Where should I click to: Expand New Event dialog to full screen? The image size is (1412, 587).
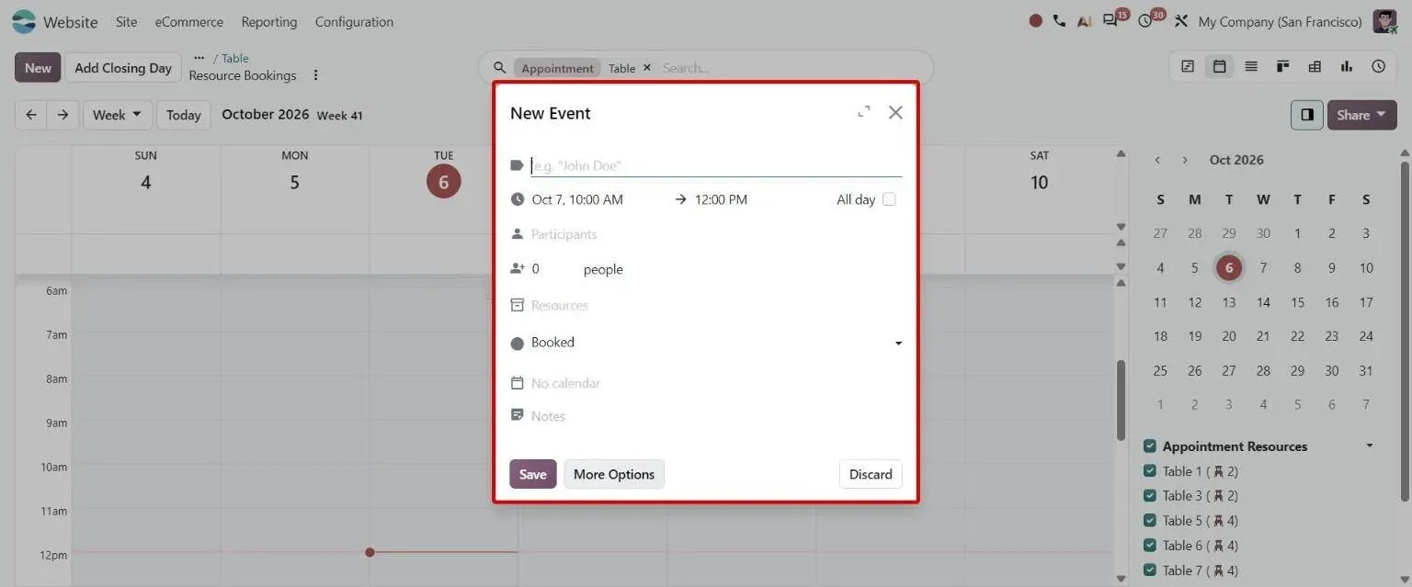863,112
